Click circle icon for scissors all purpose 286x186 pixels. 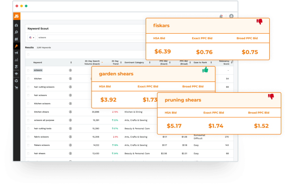point(70,120)
